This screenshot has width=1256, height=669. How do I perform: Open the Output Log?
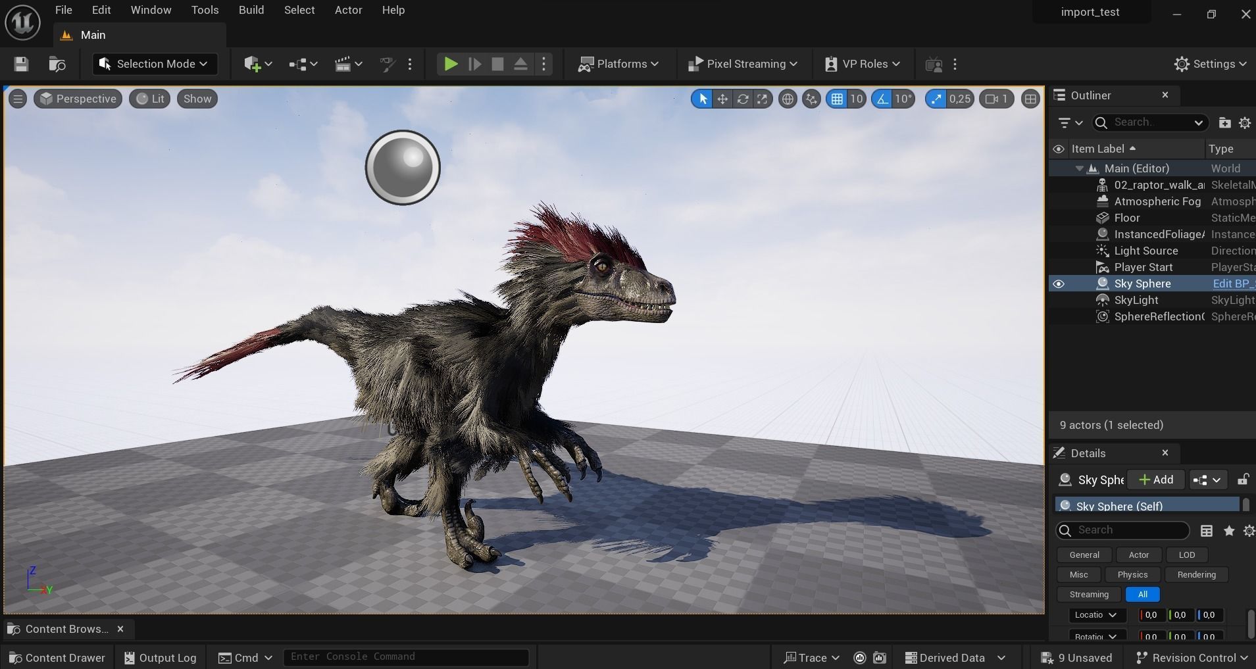click(x=161, y=658)
